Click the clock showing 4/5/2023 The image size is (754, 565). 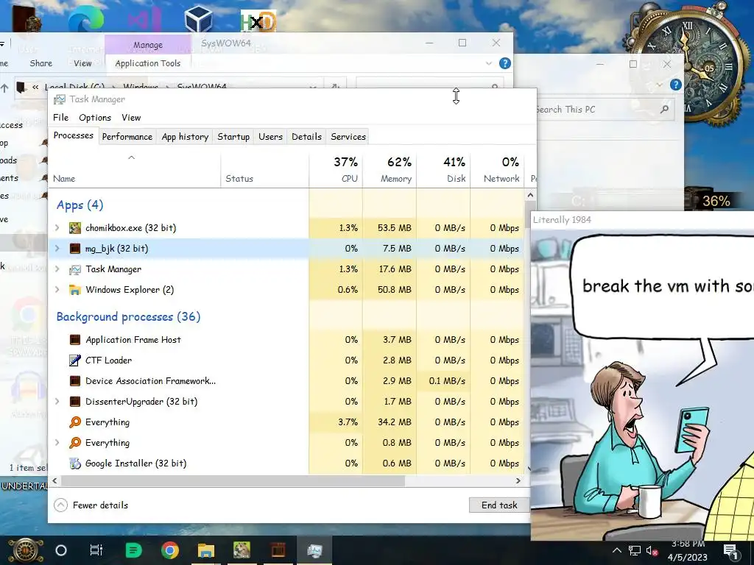(688, 550)
